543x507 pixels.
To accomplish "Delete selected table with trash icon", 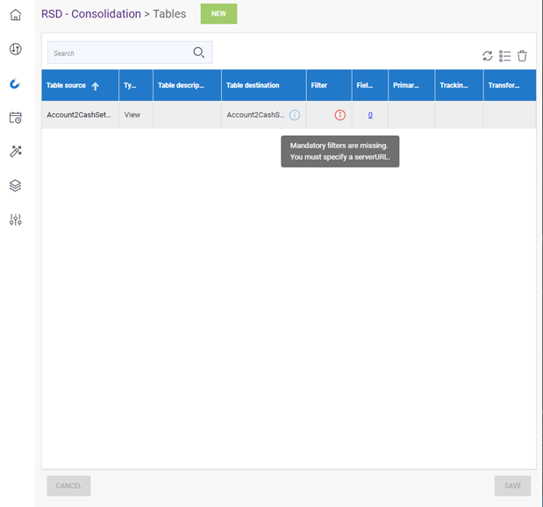I will (x=522, y=56).
